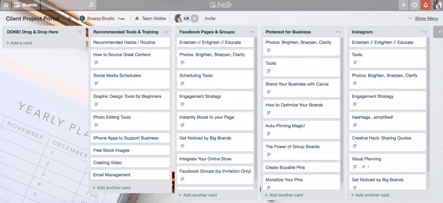Open Instagram list's Engagement Strategy card

pyautogui.click(x=388, y=100)
